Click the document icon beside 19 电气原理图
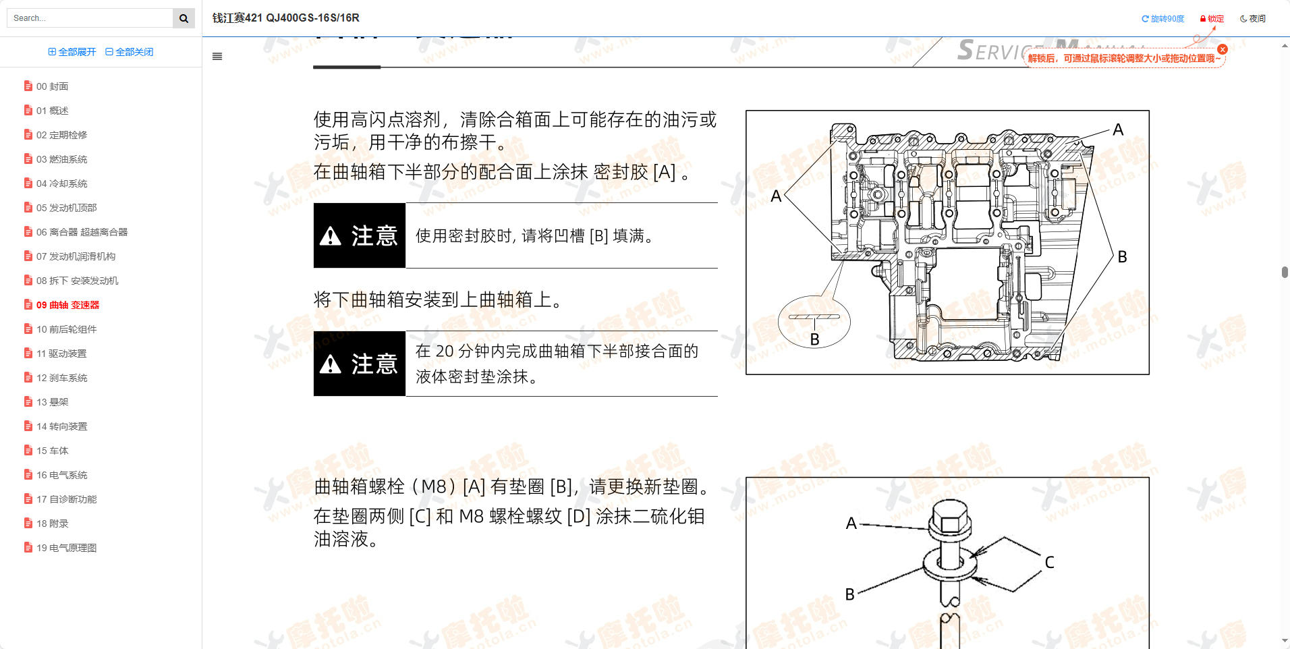 point(28,548)
